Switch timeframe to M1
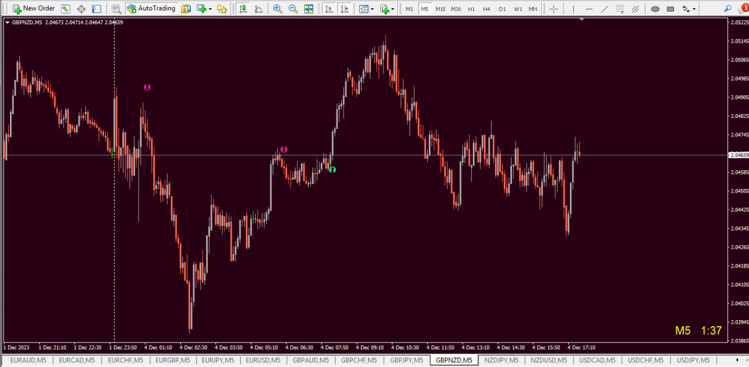The height and width of the screenshot is (367, 749). point(410,9)
